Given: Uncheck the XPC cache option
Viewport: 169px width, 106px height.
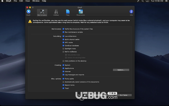Looking at the screenshot, I should pos(63,42).
